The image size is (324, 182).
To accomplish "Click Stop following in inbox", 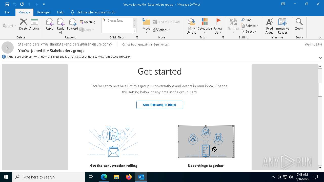I will coord(160,105).
